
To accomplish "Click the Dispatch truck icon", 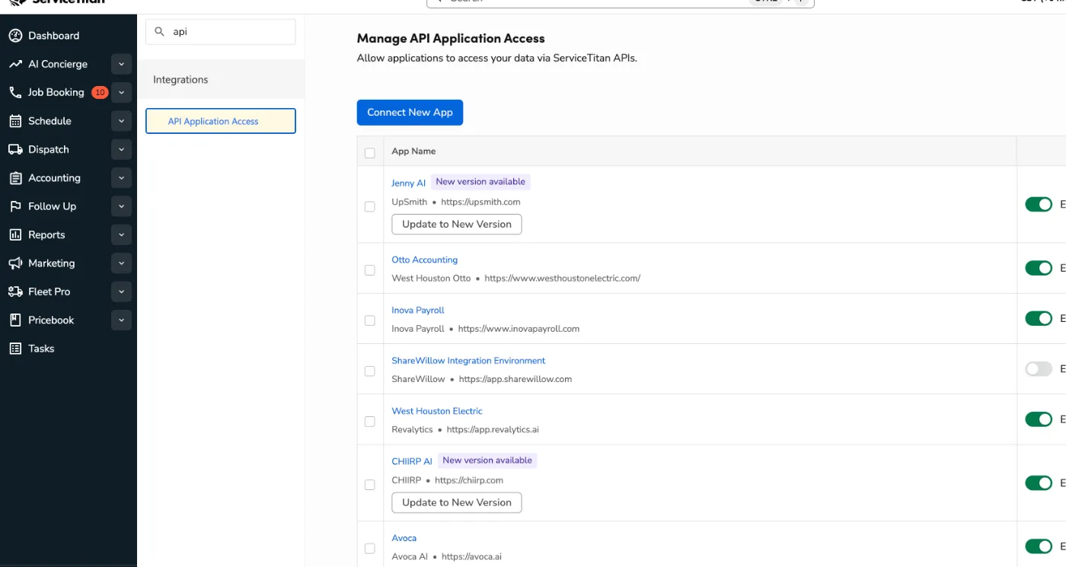I will (x=15, y=149).
